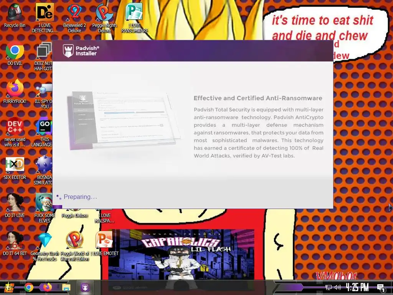Click the Padvish Installer title text
Screen dimensions: 393x295
(x=88, y=51)
